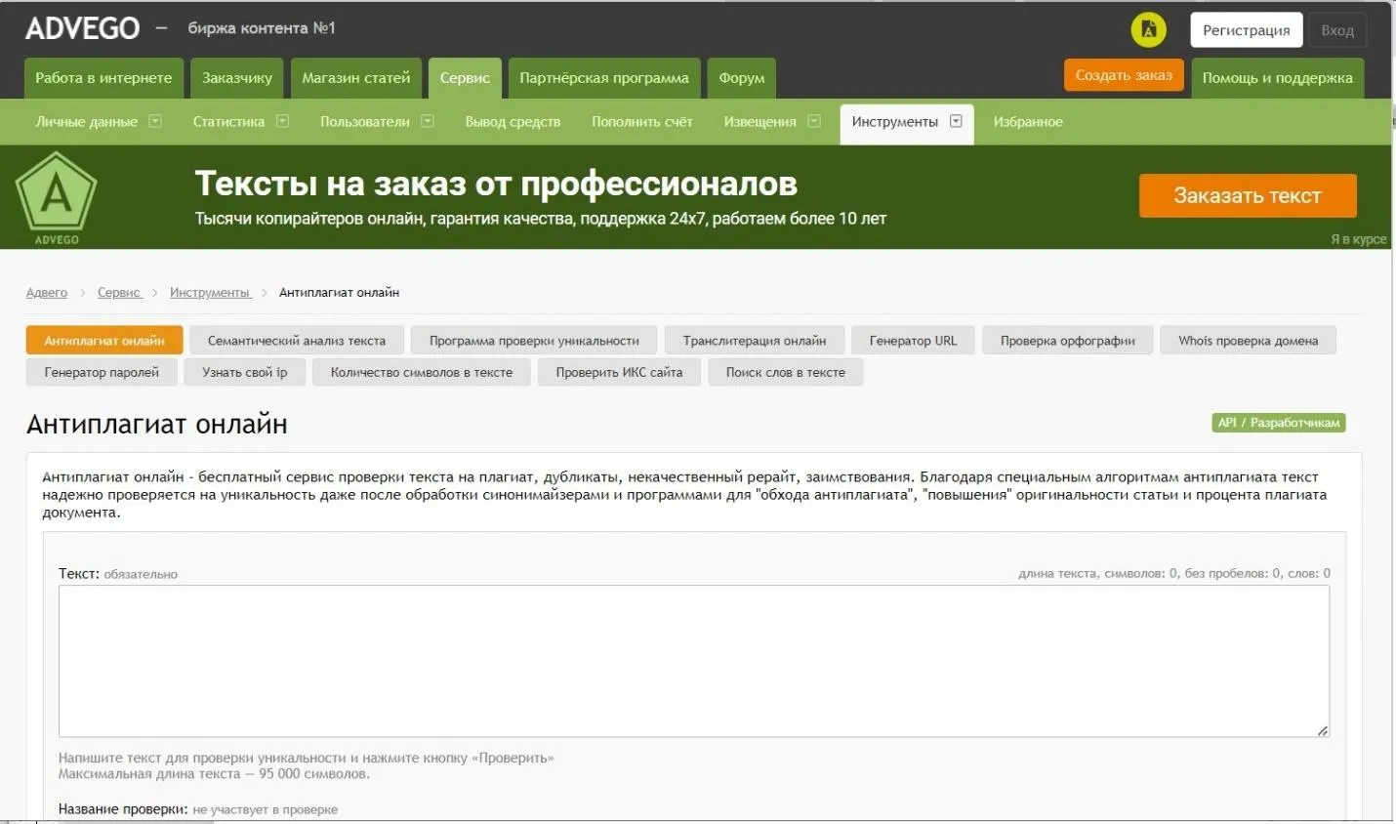Click inside the Текст input area
The image size is (1396, 824).
click(694, 661)
